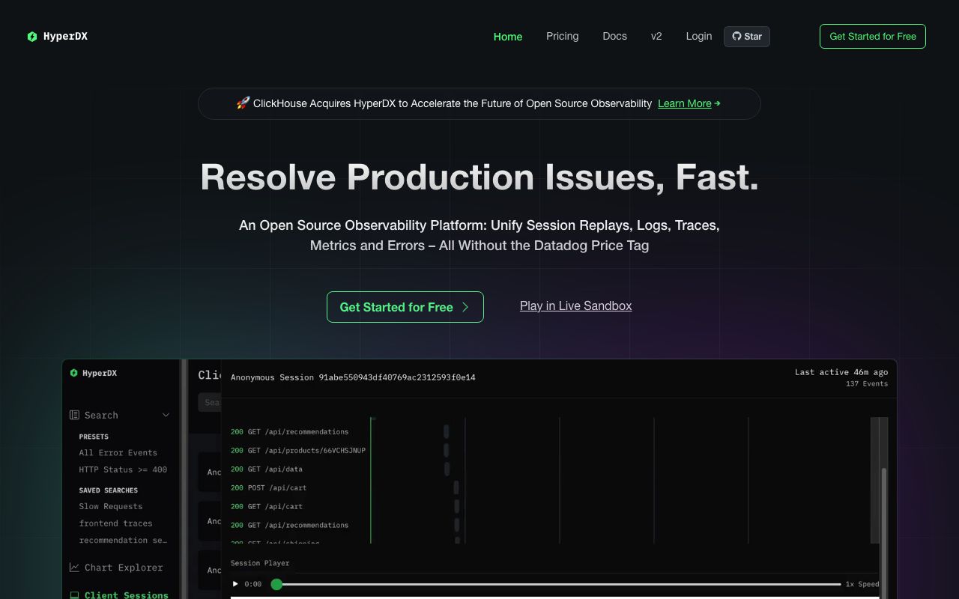Select the GET /api/products/66VCHSJNUP request row

298,451
